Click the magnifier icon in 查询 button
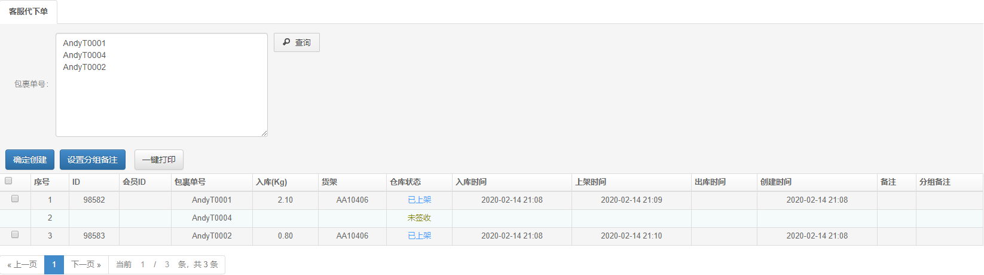The height and width of the screenshot is (275, 984). pyautogui.click(x=286, y=42)
